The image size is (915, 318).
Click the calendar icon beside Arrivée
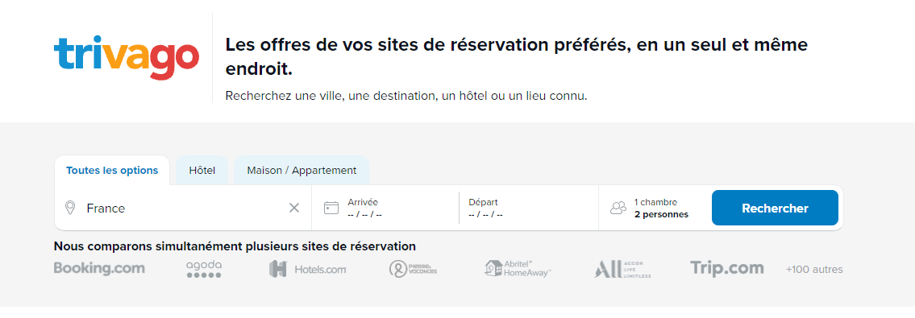(x=331, y=208)
